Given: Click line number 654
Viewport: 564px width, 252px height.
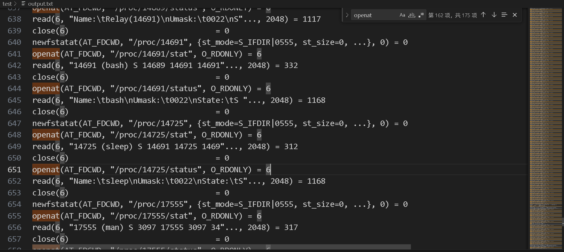Looking at the screenshot, I should pyautogui.click(x=14, y=204).
